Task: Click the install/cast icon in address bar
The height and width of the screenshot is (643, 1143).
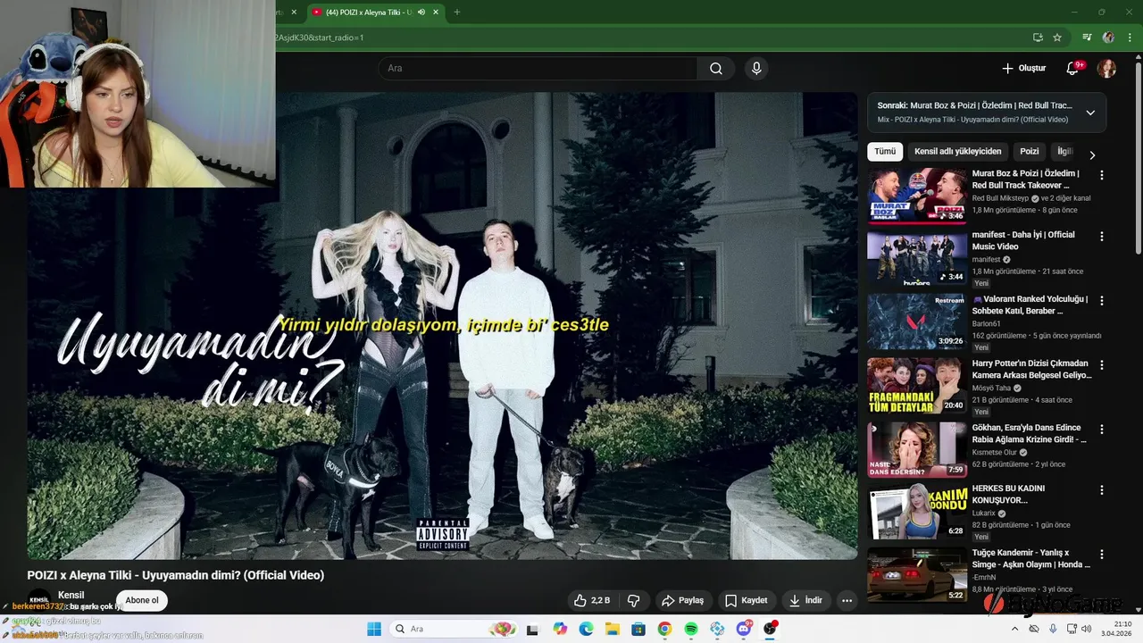Action: [x=1038, y=38]
